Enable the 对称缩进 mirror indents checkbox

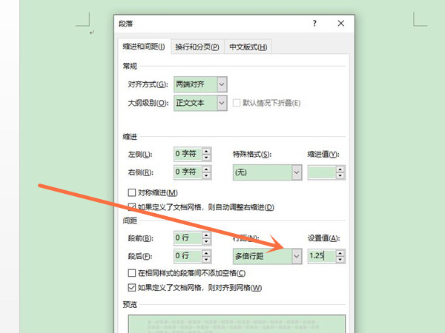(x=133, y=193)
